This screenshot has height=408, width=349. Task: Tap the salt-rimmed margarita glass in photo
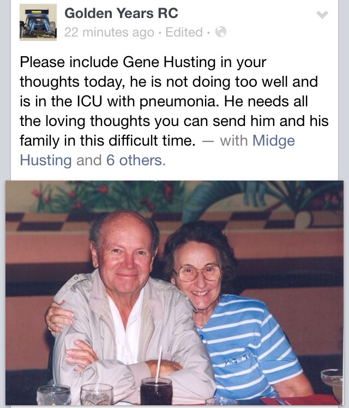332,382
